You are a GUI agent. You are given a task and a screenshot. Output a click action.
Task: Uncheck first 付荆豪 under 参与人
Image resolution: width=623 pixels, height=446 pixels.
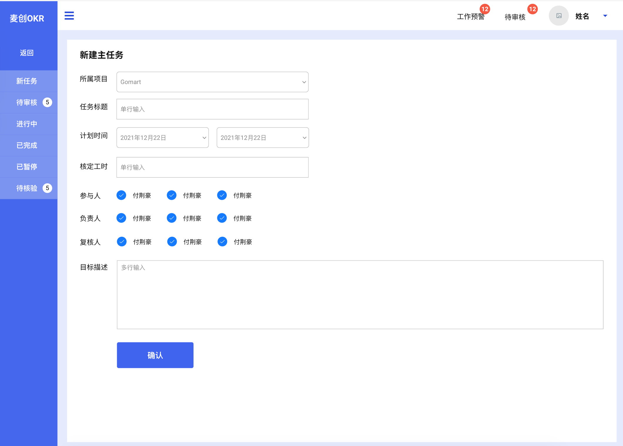pyautogui.click(x=121, y=195)
